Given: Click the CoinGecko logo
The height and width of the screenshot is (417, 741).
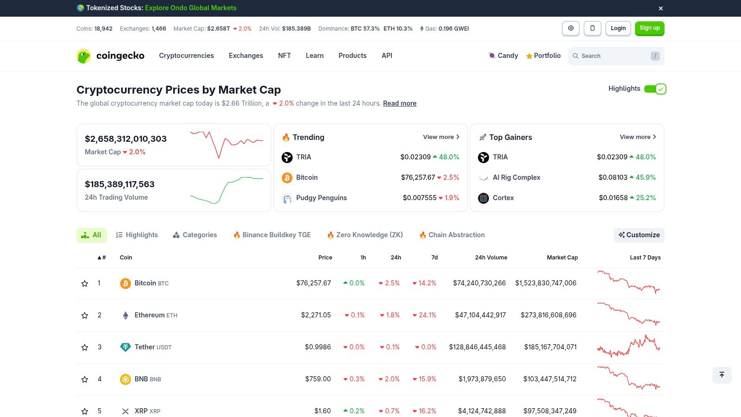Looking at the screenshot, I should tap(110, 56).
